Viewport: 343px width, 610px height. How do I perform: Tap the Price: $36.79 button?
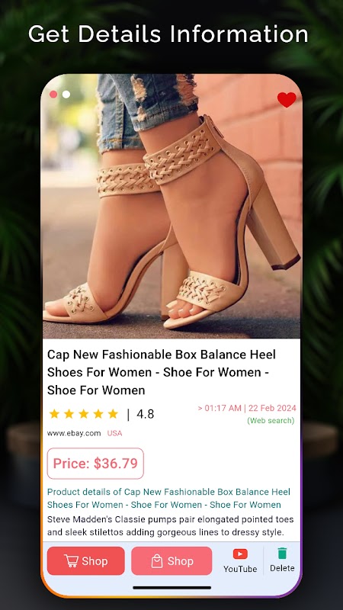(95, 464)
